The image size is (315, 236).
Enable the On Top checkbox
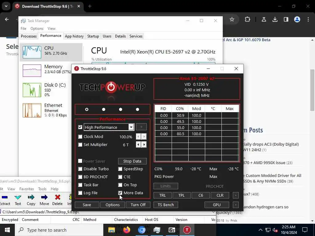[120, 185]
